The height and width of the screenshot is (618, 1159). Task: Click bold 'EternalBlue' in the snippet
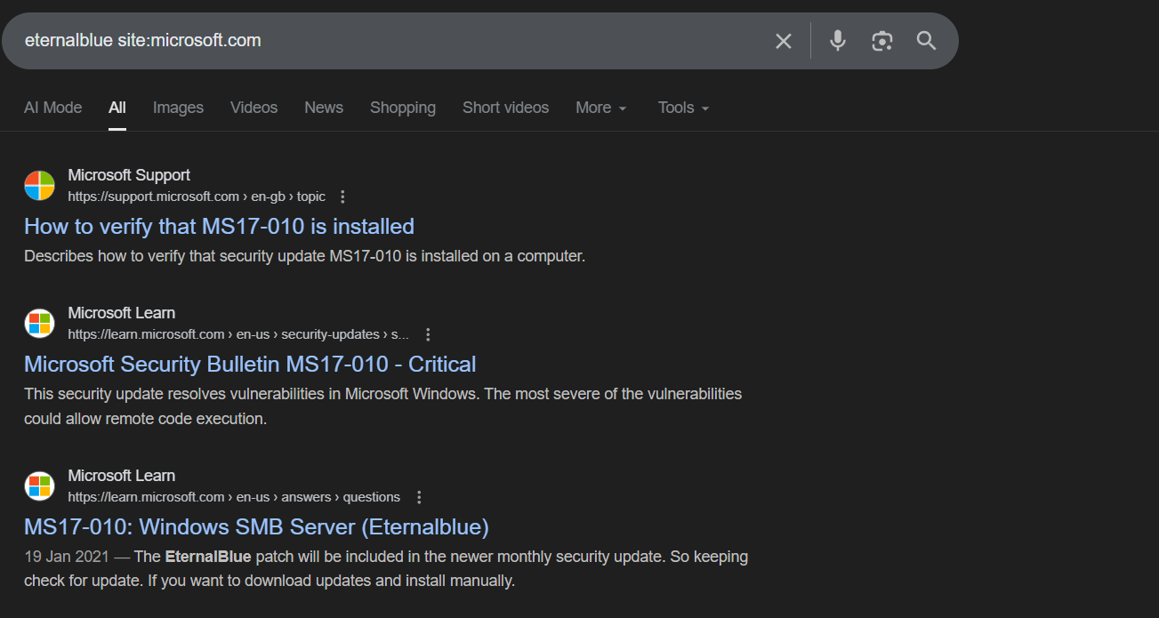tap(208, 557)
